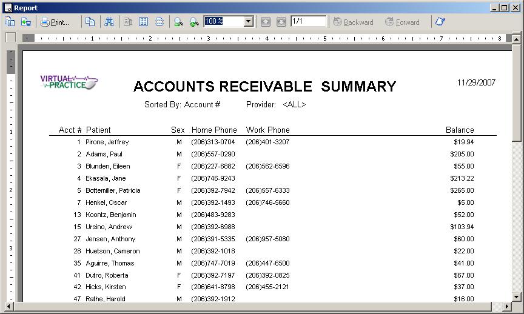This screenshot has width=524, height=314.
Task: Click the Copy icon in toolbar
Action: pos(90,22)
